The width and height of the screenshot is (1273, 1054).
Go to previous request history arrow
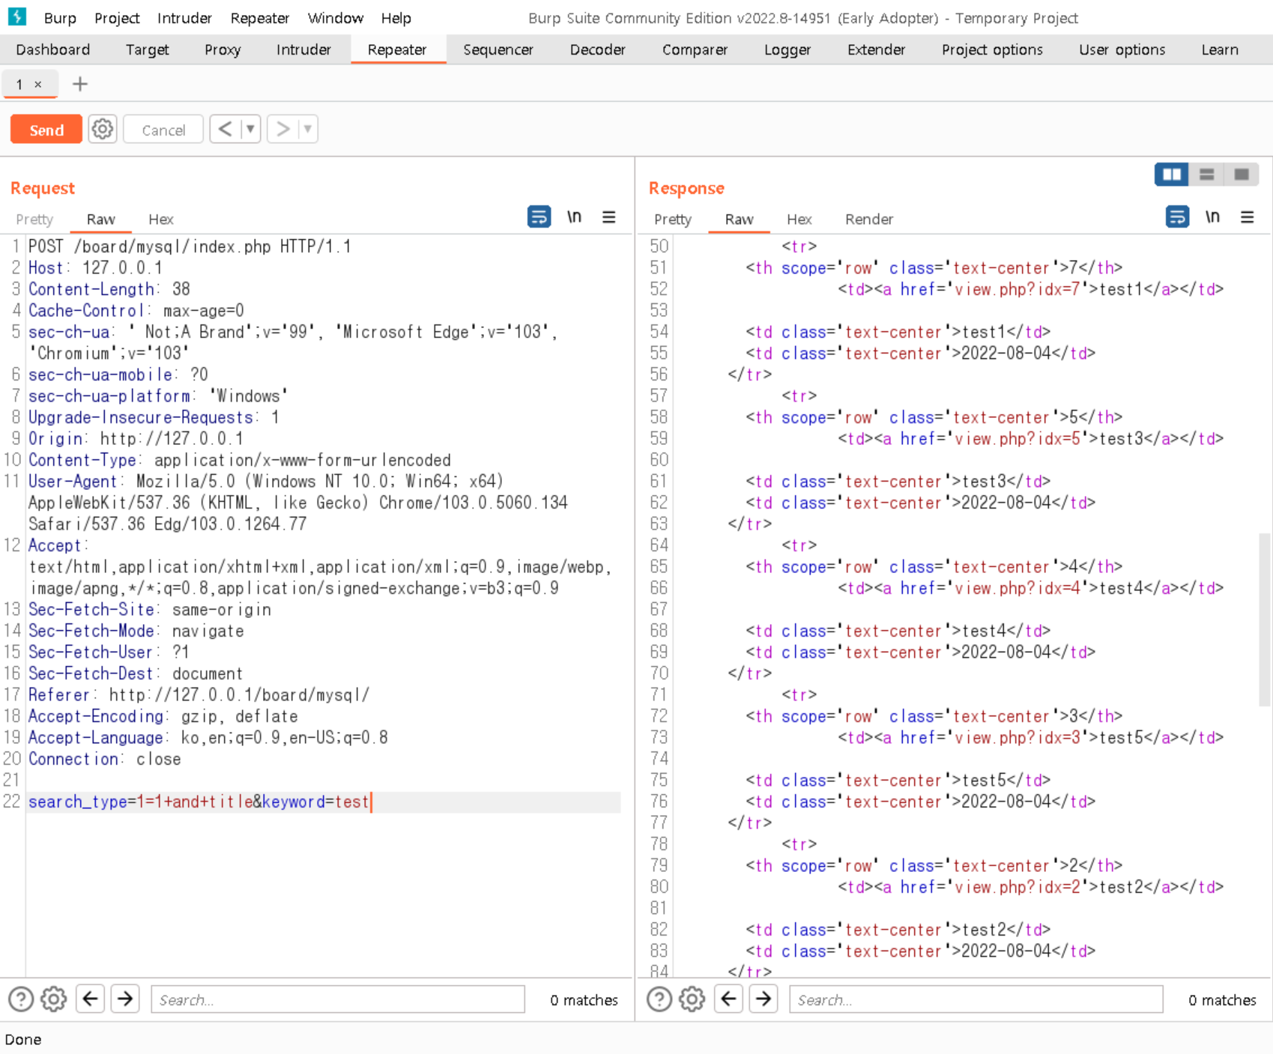pyautogui.click(x=226, y=130)
